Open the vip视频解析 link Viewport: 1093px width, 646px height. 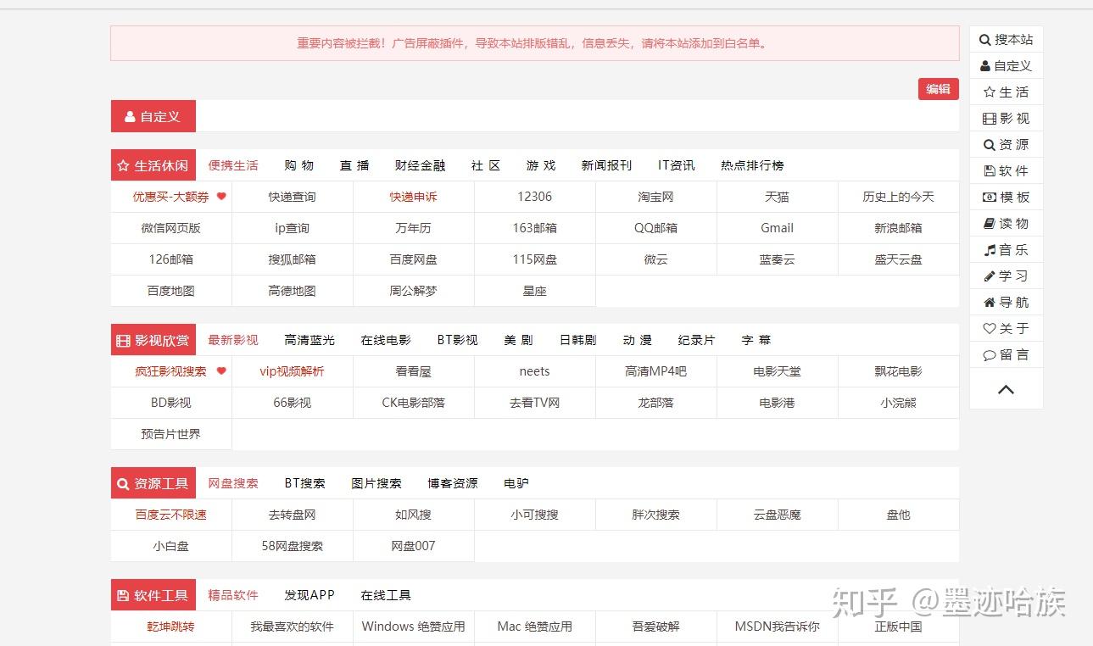(293, 371)
